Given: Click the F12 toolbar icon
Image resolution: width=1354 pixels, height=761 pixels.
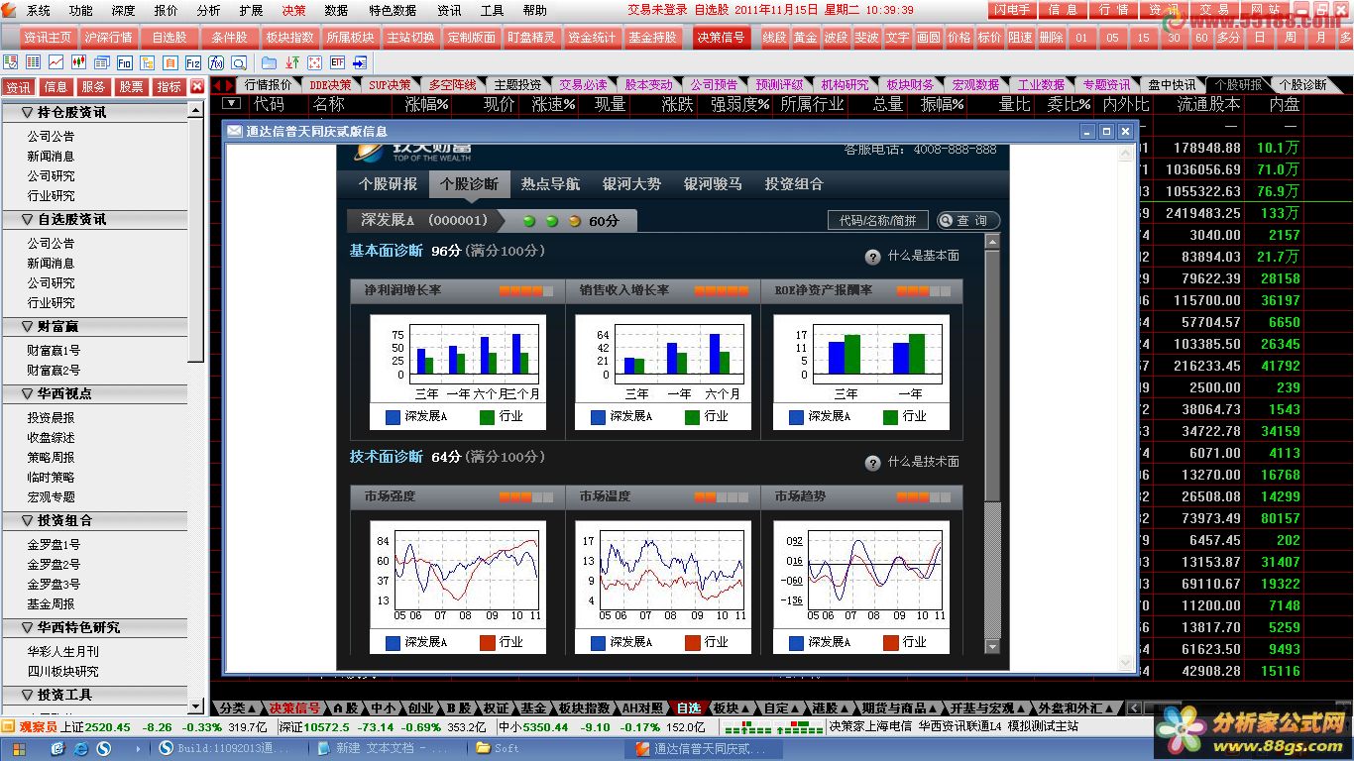Looking at the screenshot, I should tap(193, 62).
